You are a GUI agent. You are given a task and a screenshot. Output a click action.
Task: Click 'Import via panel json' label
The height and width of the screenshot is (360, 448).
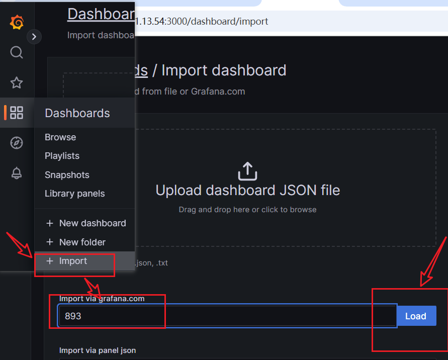[x=98, y=350]
